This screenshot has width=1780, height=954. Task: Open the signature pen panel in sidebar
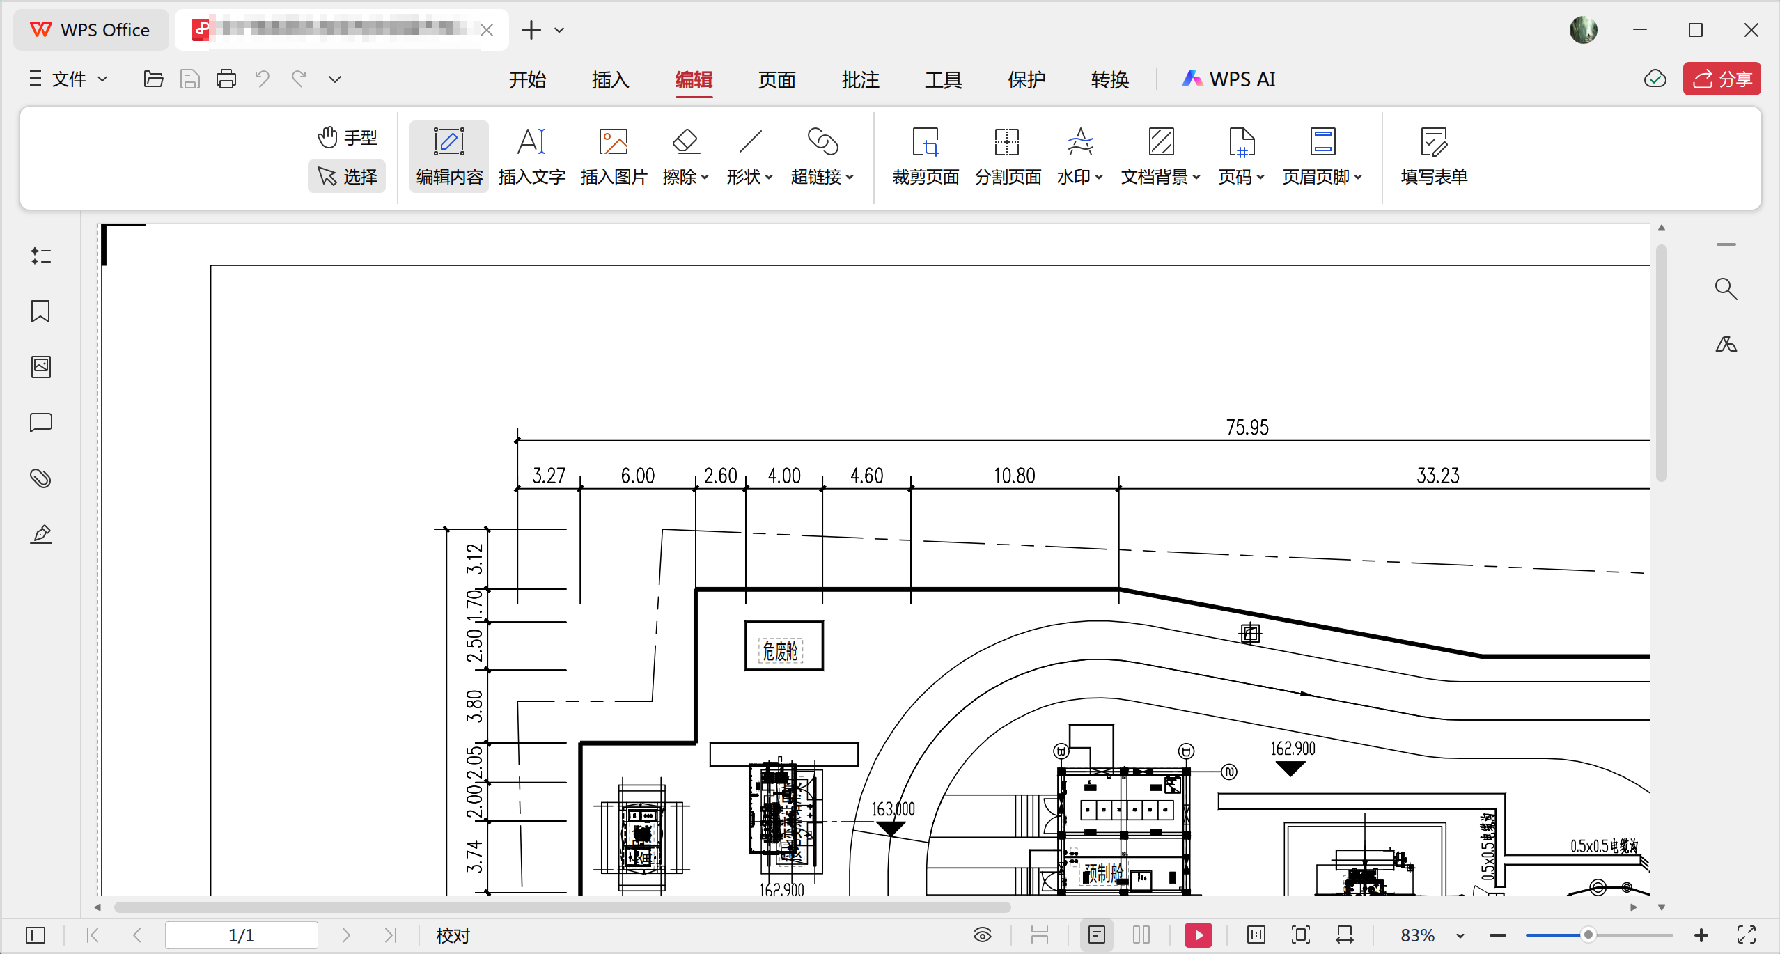click(x=40, y=534)
